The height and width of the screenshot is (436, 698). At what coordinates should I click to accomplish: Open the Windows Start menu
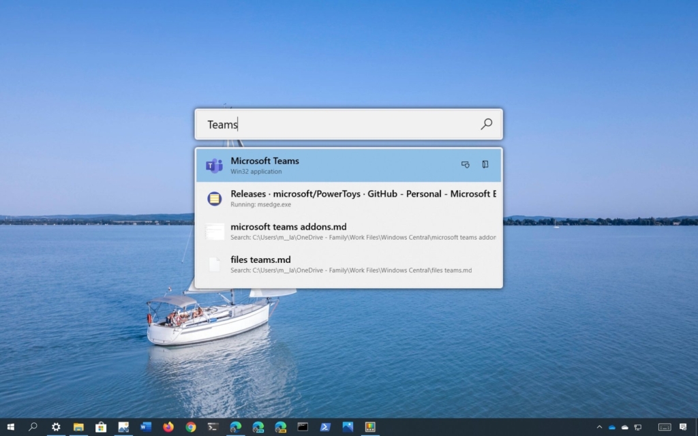click(x=11, y=427)
